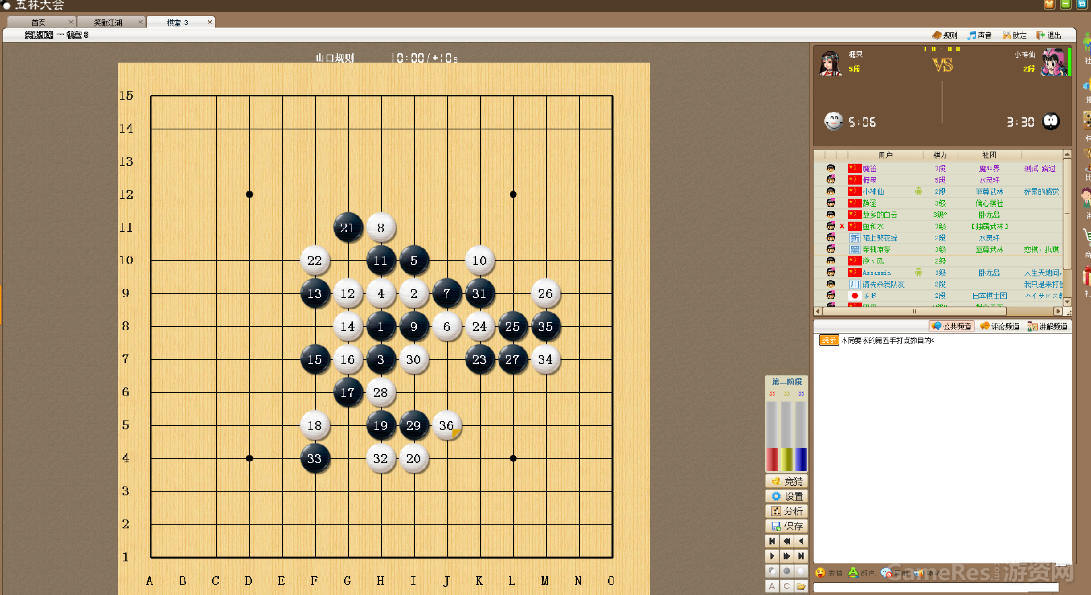
Task: Click stone number 36 on the board
Action: pos(447,425)
